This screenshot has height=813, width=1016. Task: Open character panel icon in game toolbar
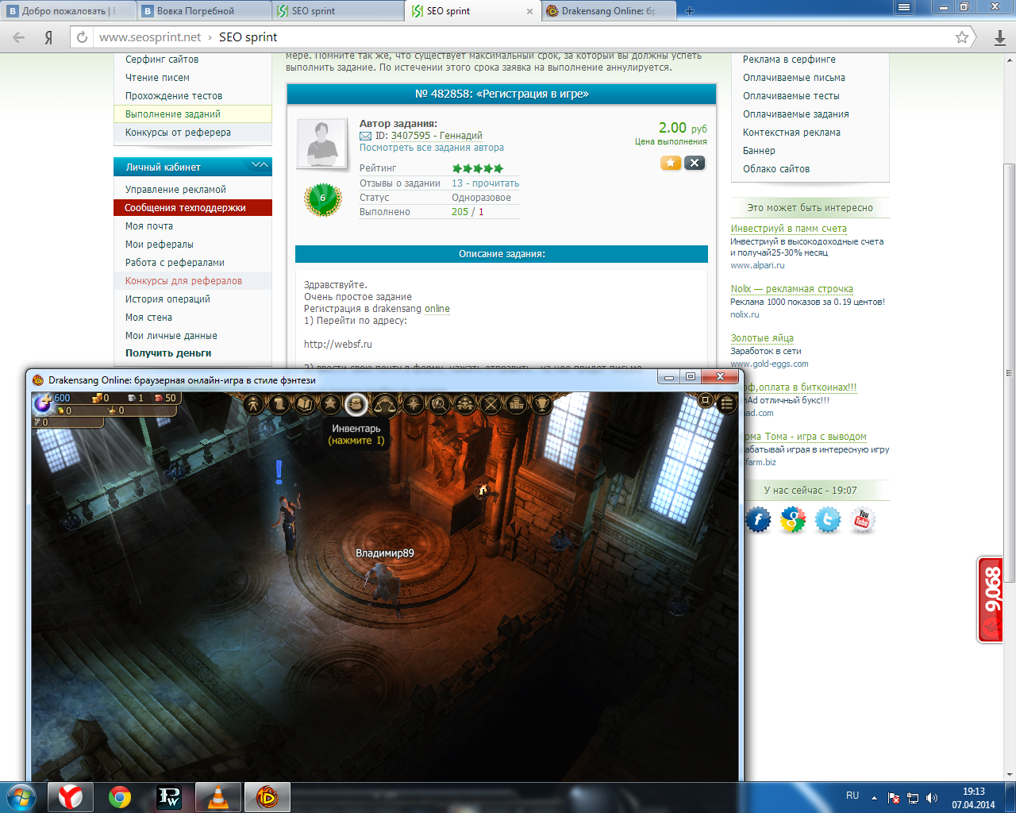point(253,404)
